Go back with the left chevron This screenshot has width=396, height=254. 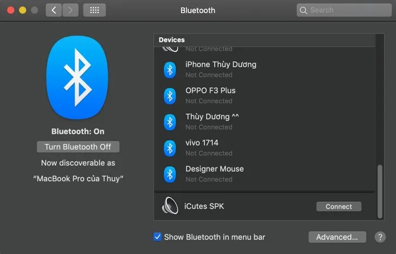[x=53, y=10]
